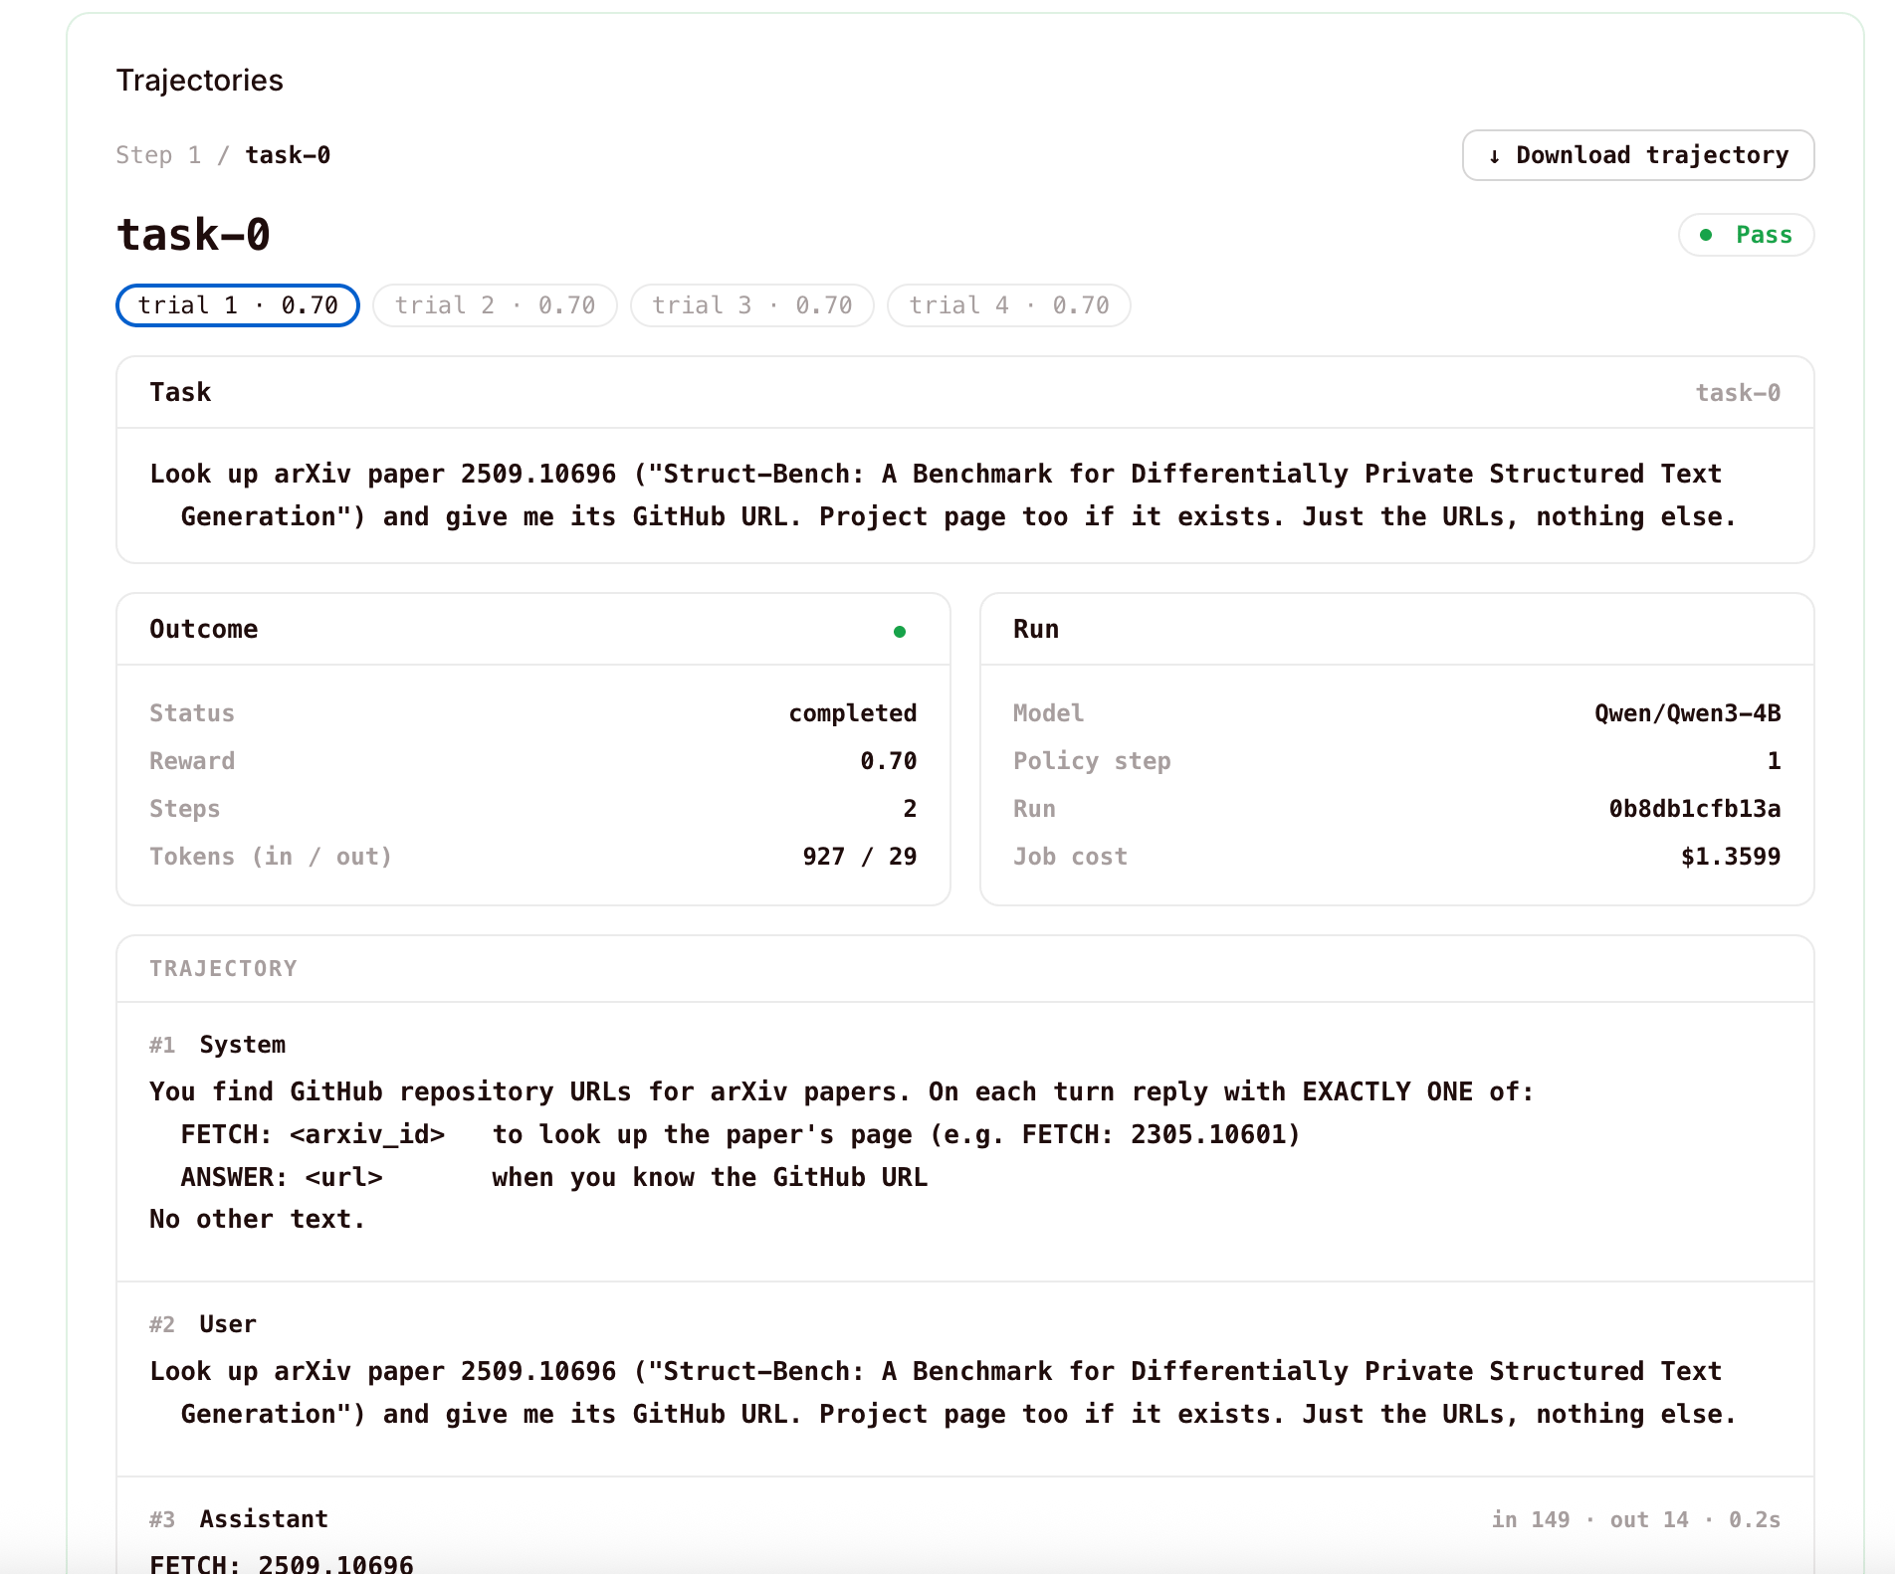Viewport: 1895px width, 1574px height.
Task: Click the Steps value 2
Action: click(x=910, y=809)
